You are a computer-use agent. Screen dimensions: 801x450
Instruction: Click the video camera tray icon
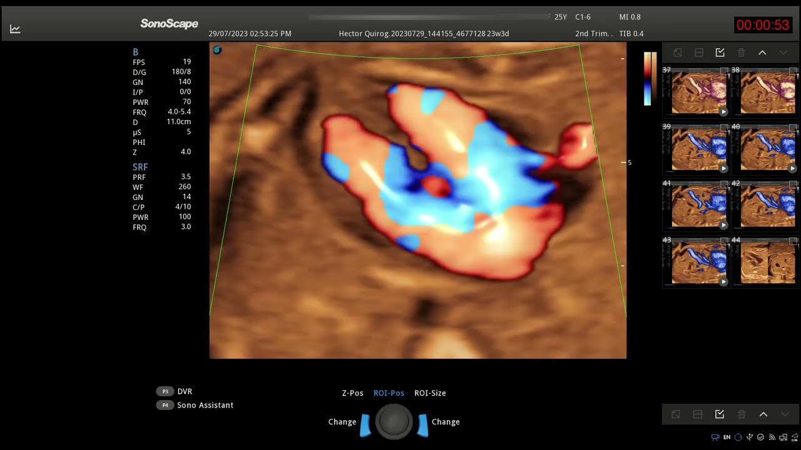coord(715,437)
